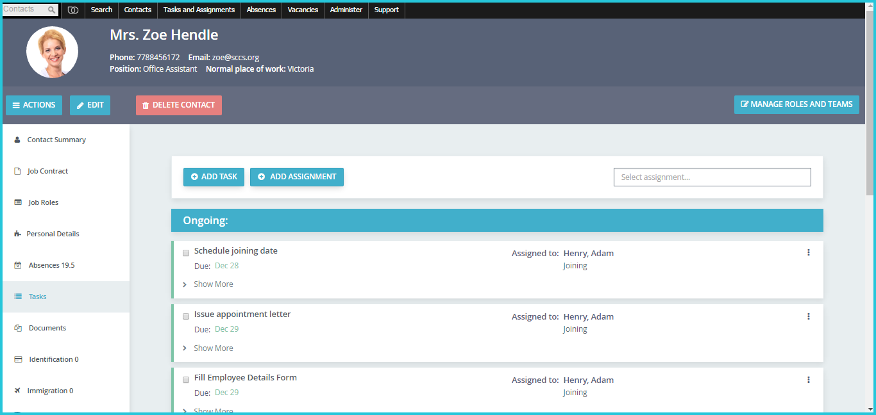This screenshot has width=876, height=415.
Task: Expand Show More under Schedule joining date
Action: pyautogui.click(x=208, y=284)
